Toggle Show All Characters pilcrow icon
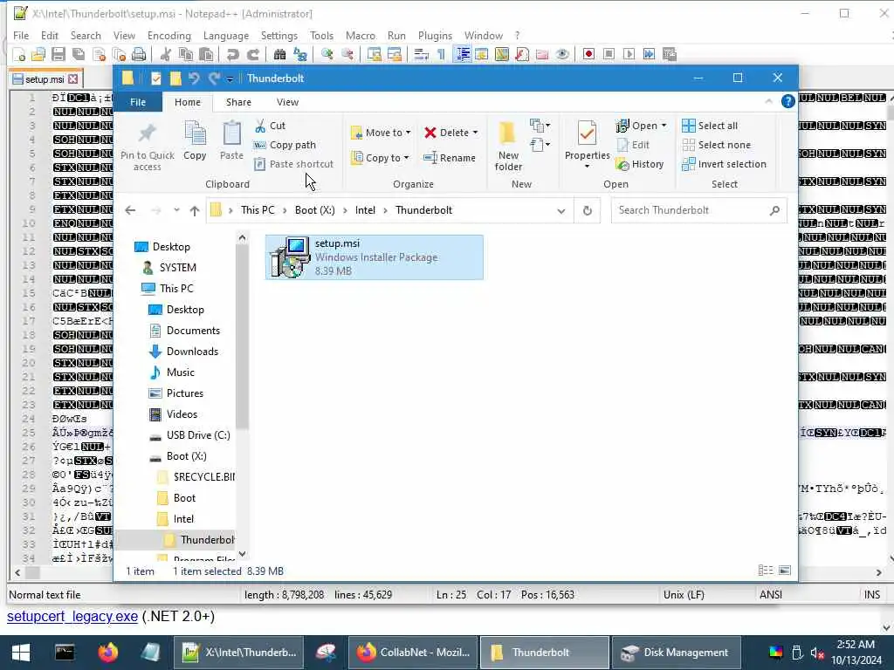This screenshot has height=670, width=894. [x=441, y=54]
